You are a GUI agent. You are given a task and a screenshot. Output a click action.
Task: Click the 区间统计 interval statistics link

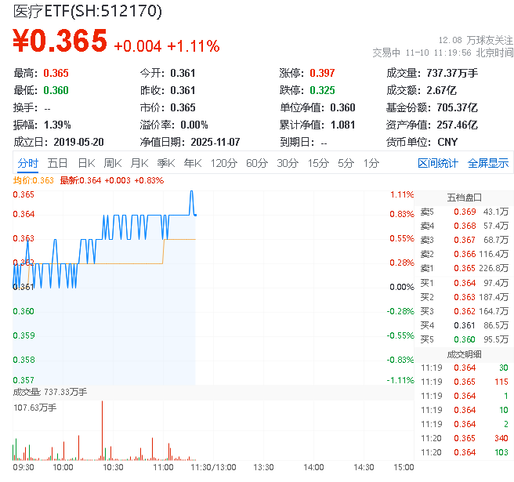tap(438, 163)
